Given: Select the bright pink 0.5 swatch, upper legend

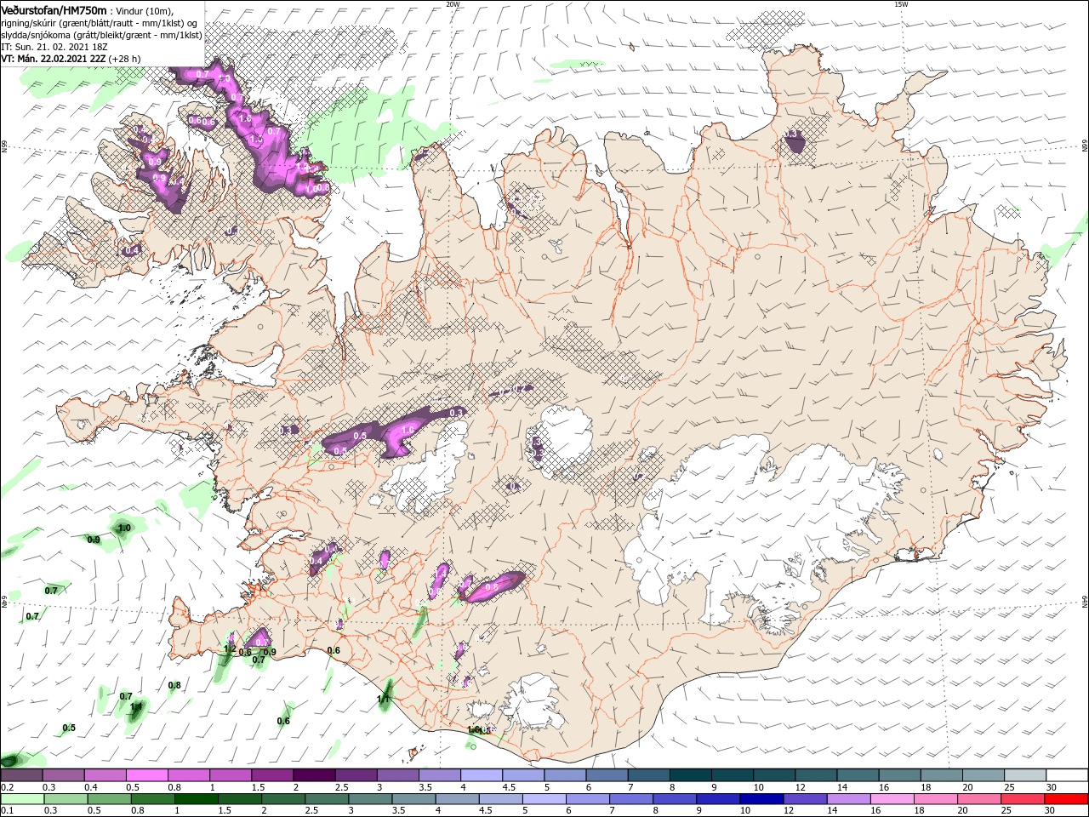Looking at the screenshot, I should click(146, 775).
